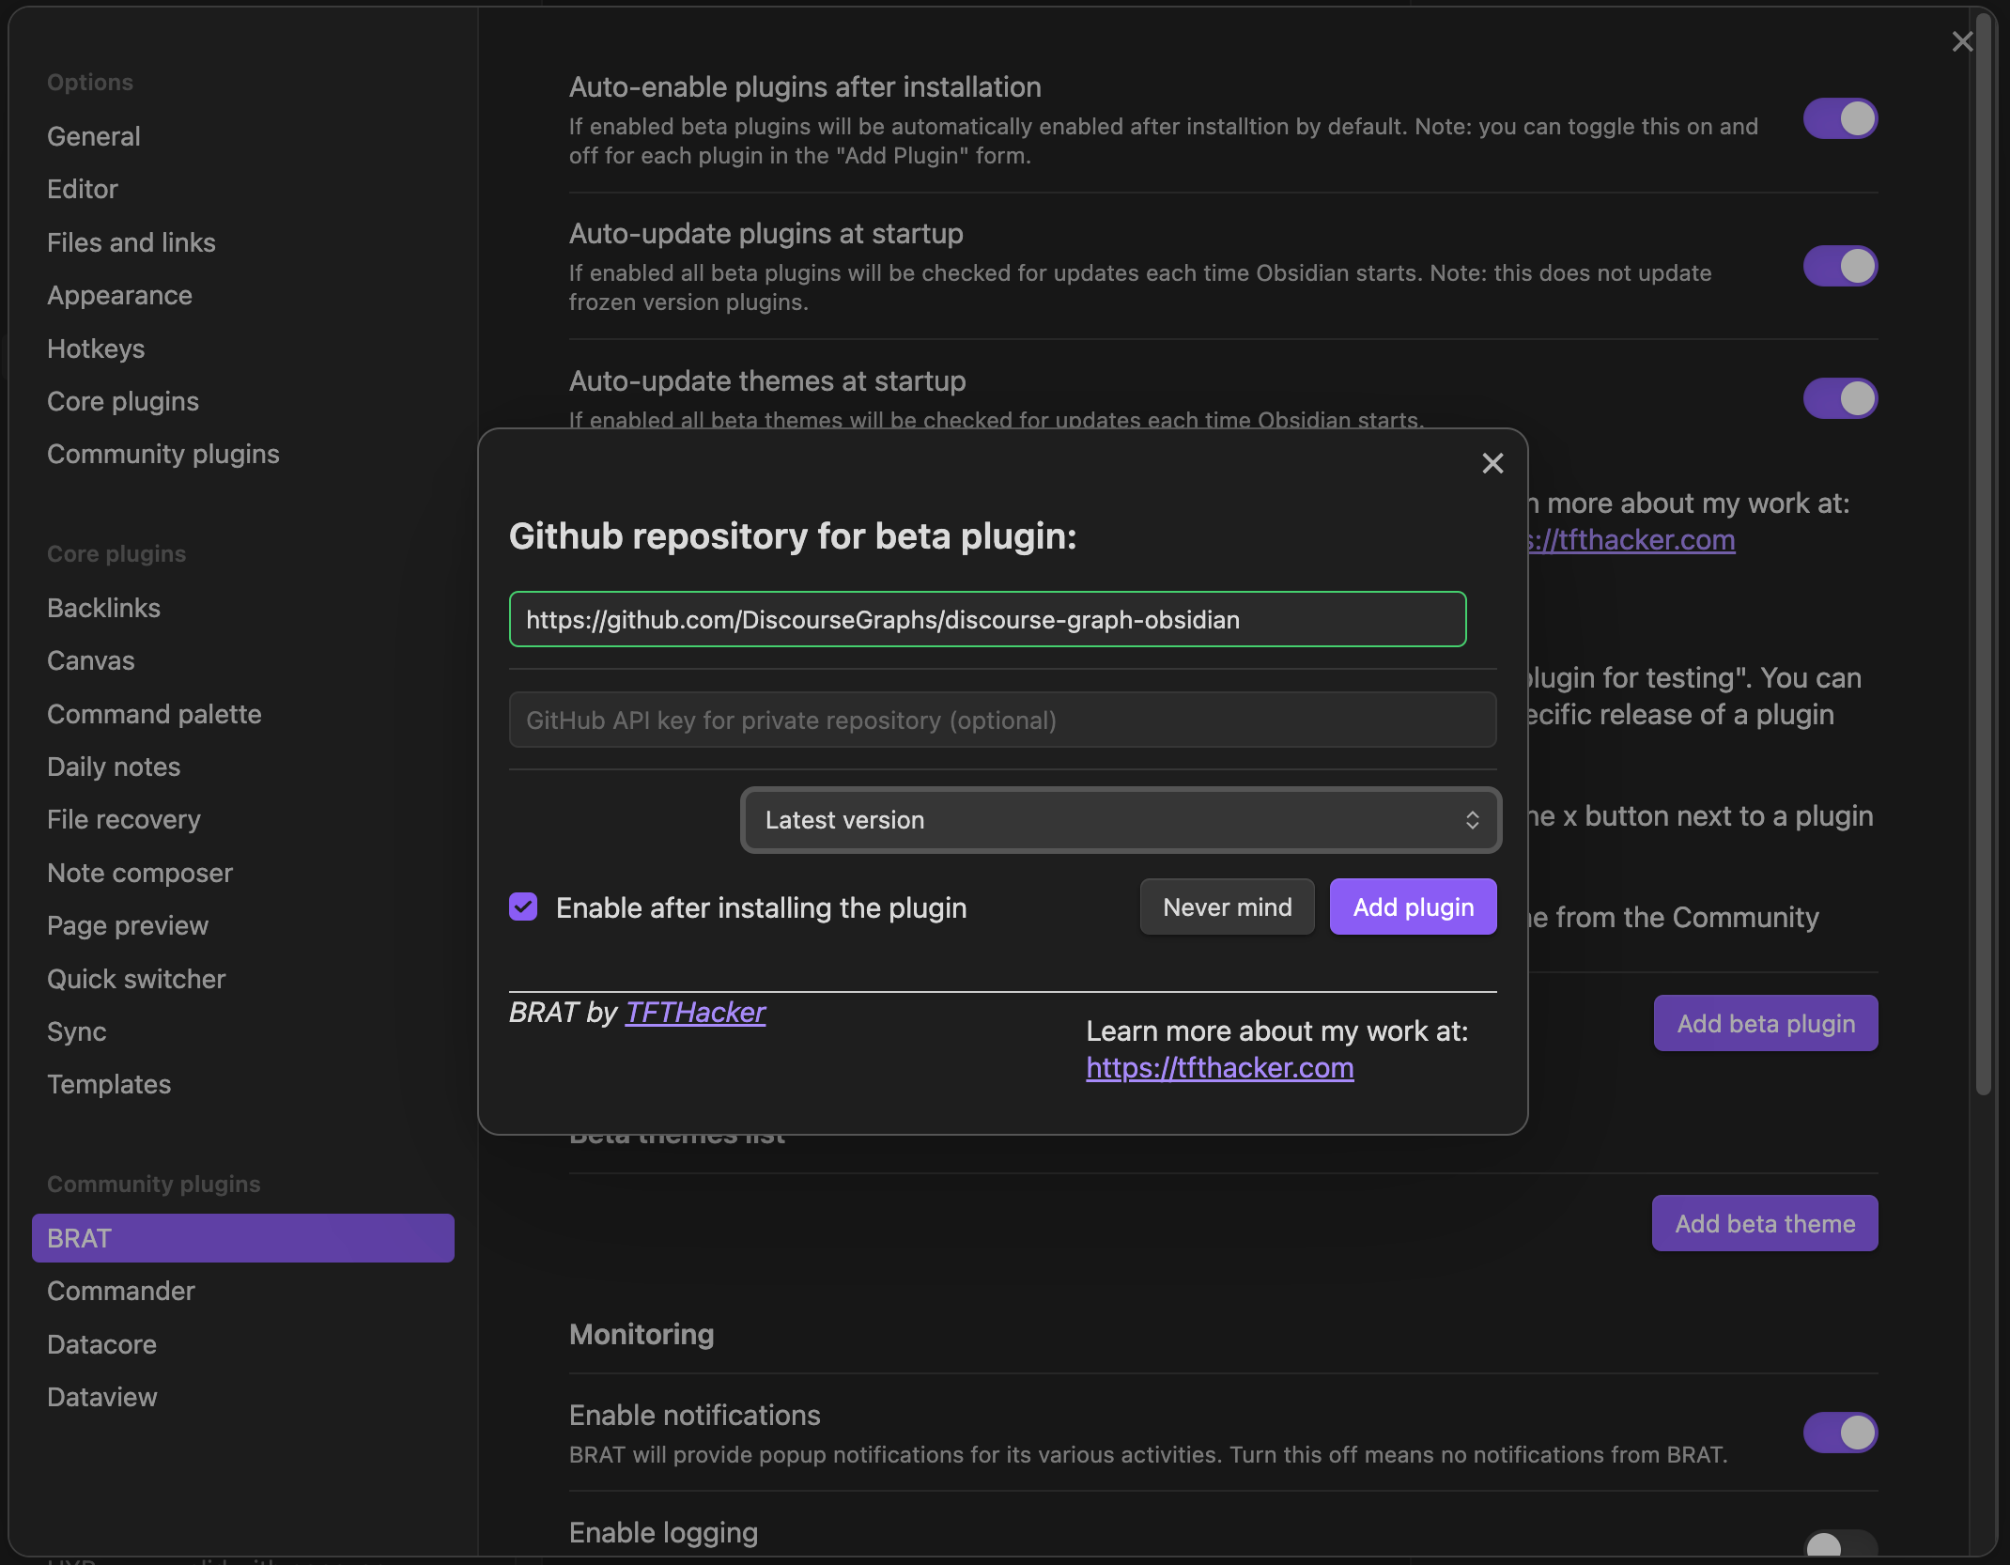
Task: Open the Latest version dropdown
Action: coord(1120,820)
